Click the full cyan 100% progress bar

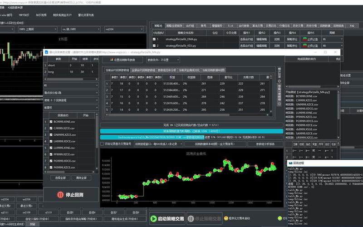coord(191,131)
